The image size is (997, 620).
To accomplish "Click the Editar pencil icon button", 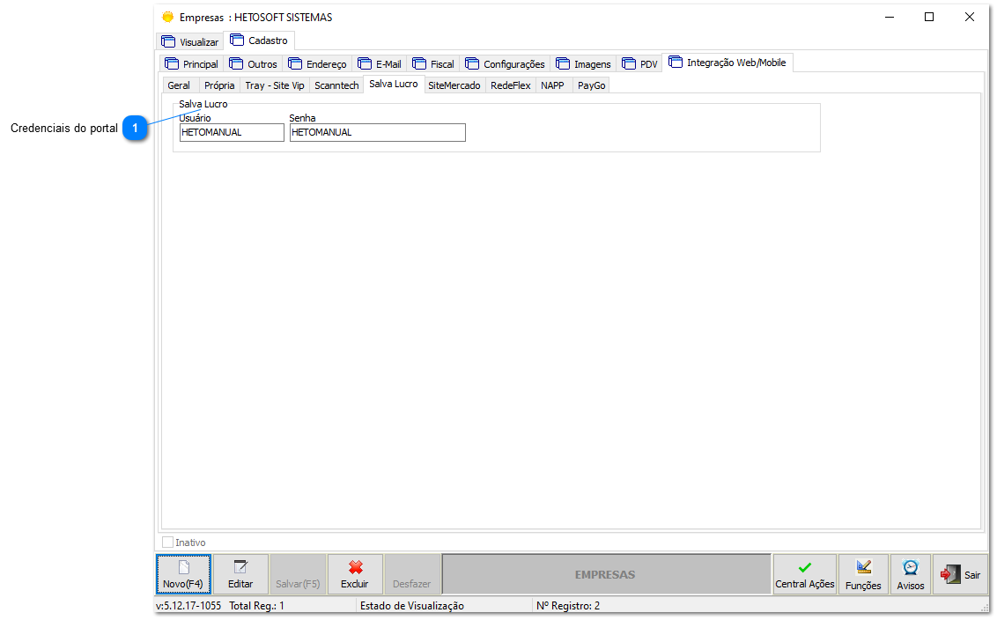I will click(x=240, y=574).
